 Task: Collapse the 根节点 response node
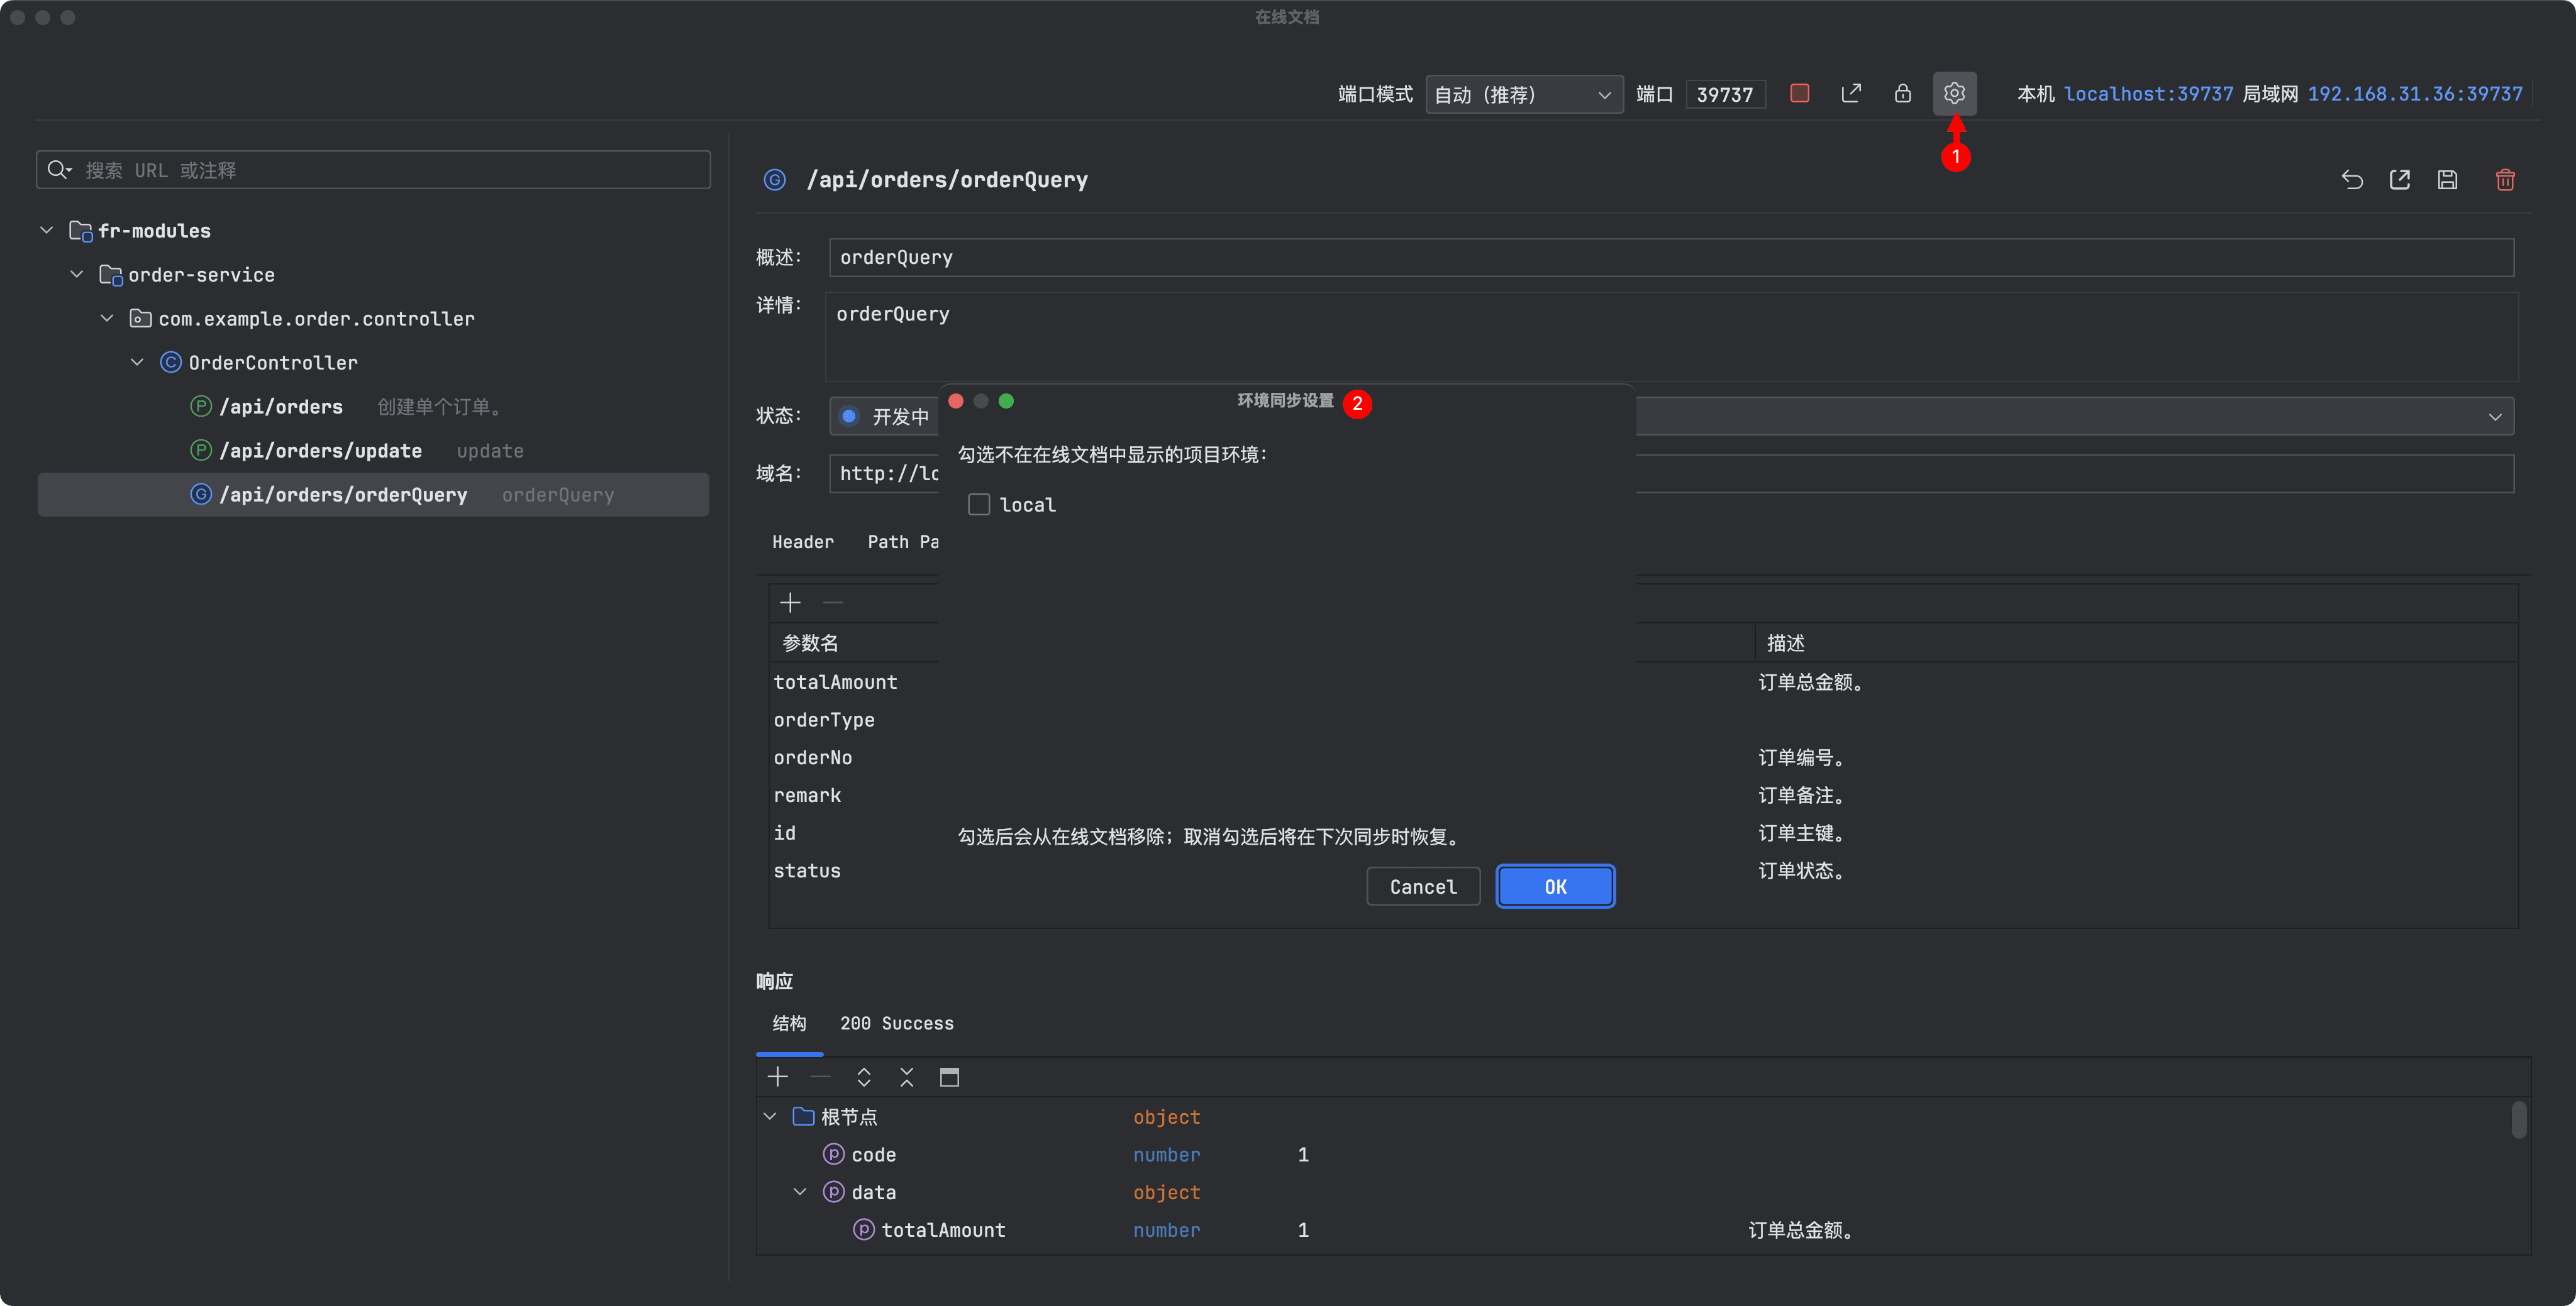coord(769,1116)
